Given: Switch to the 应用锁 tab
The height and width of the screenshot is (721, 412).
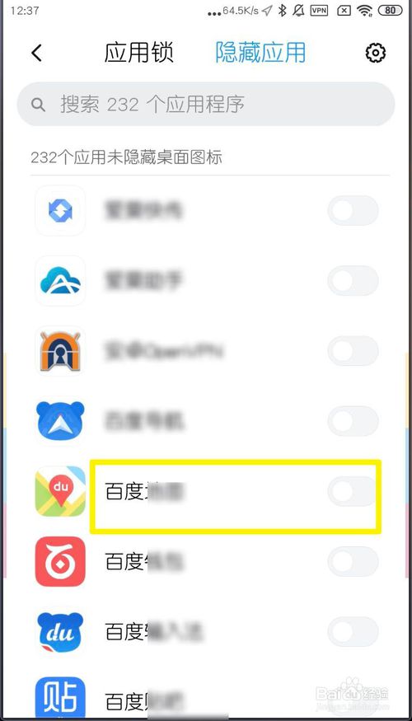Looking at the screenshot, I should [x=139, y=53].
